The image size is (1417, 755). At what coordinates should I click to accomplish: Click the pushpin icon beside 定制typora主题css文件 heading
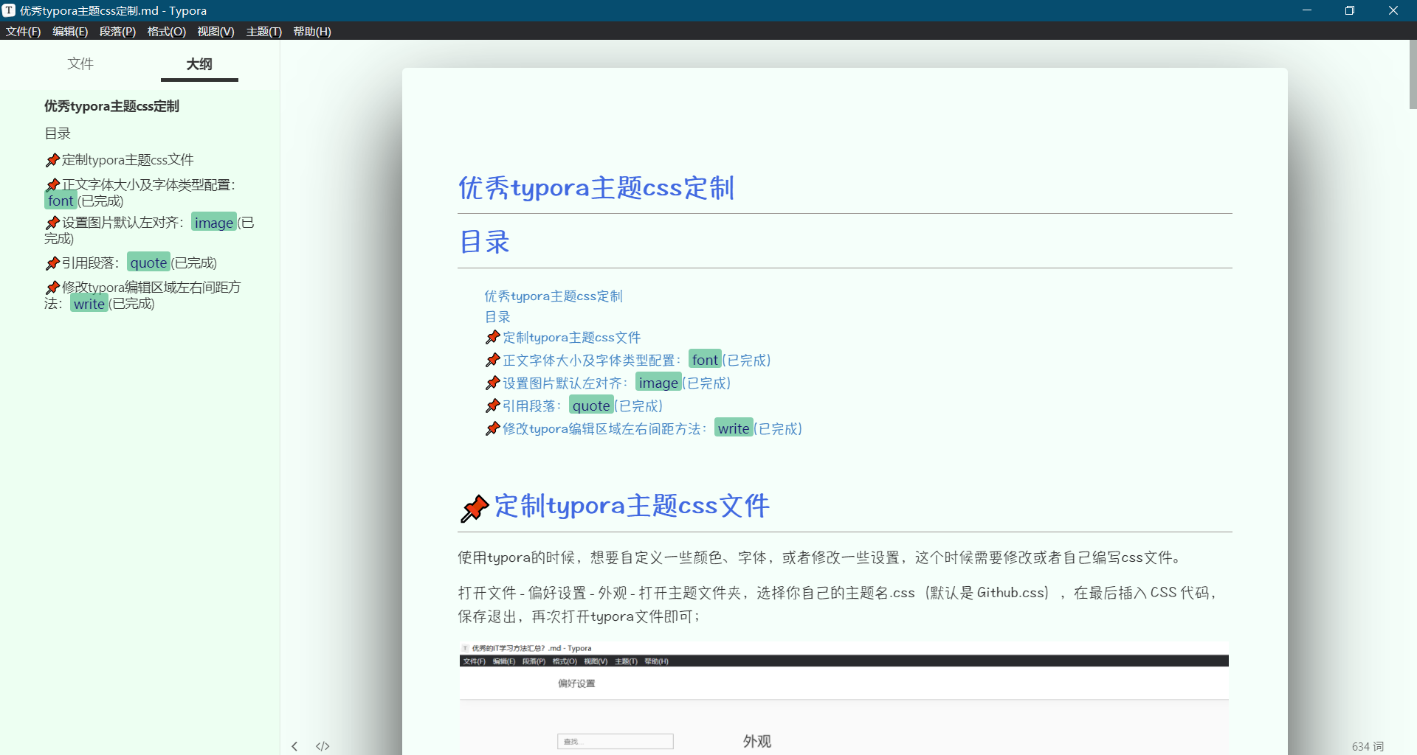click(x=475, y=507)
